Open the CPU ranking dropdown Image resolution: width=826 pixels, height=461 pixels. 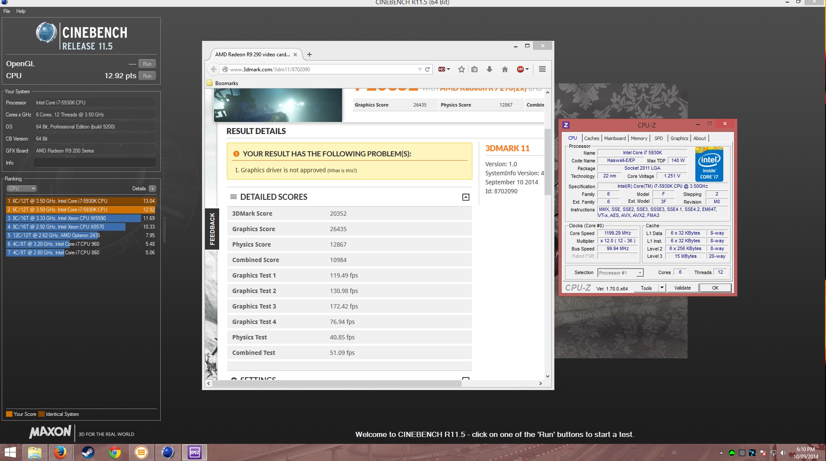21,189
